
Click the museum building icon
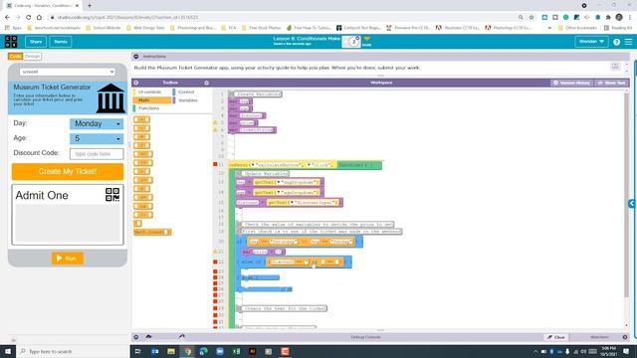tap(110, 98)
